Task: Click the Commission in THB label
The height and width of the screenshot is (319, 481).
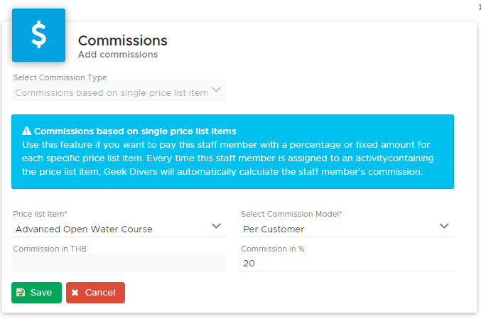Action: pyautogui.click(x=50, y=249)
